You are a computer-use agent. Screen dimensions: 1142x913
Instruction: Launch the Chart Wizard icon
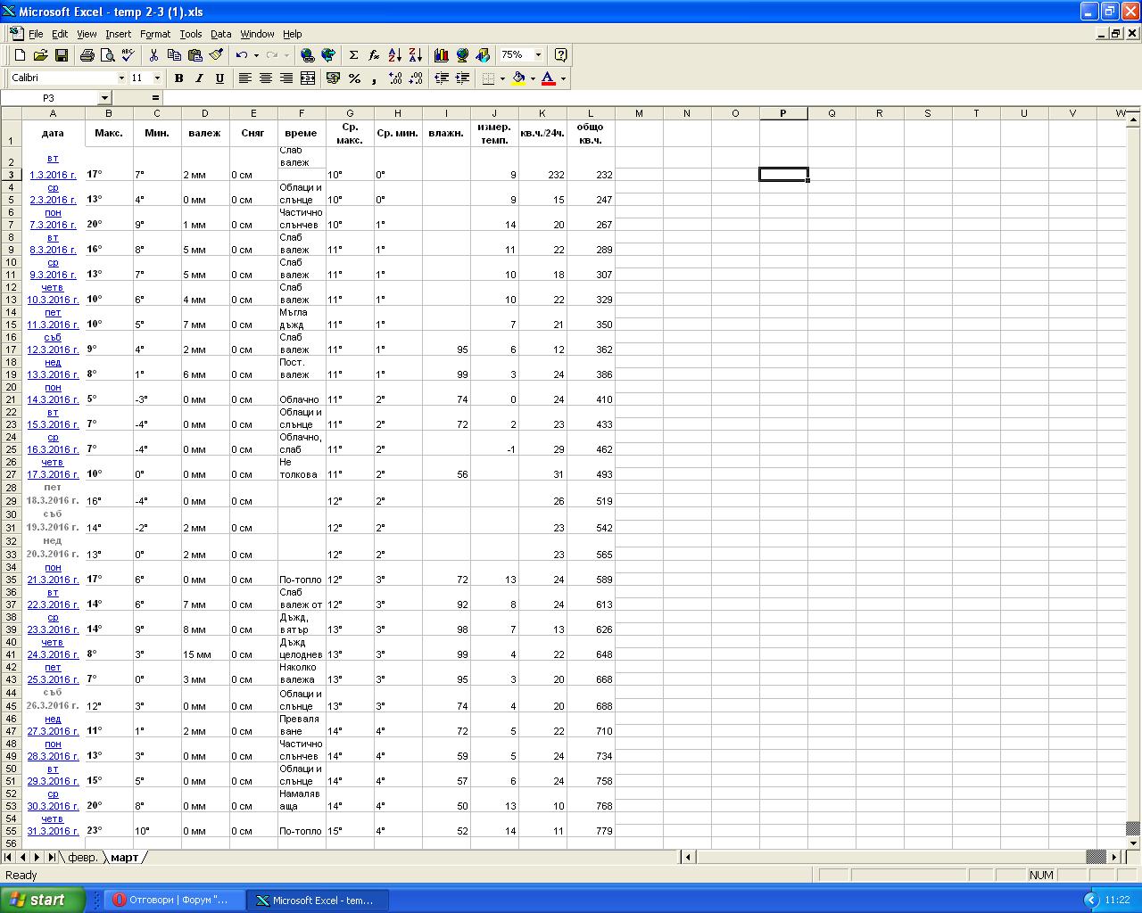point(441,55)
